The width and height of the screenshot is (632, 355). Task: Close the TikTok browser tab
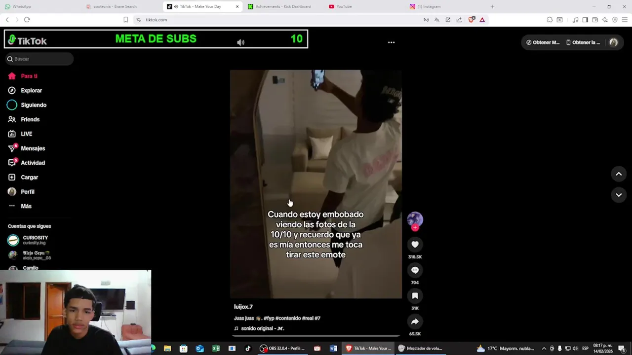click(x=237, y=6)
